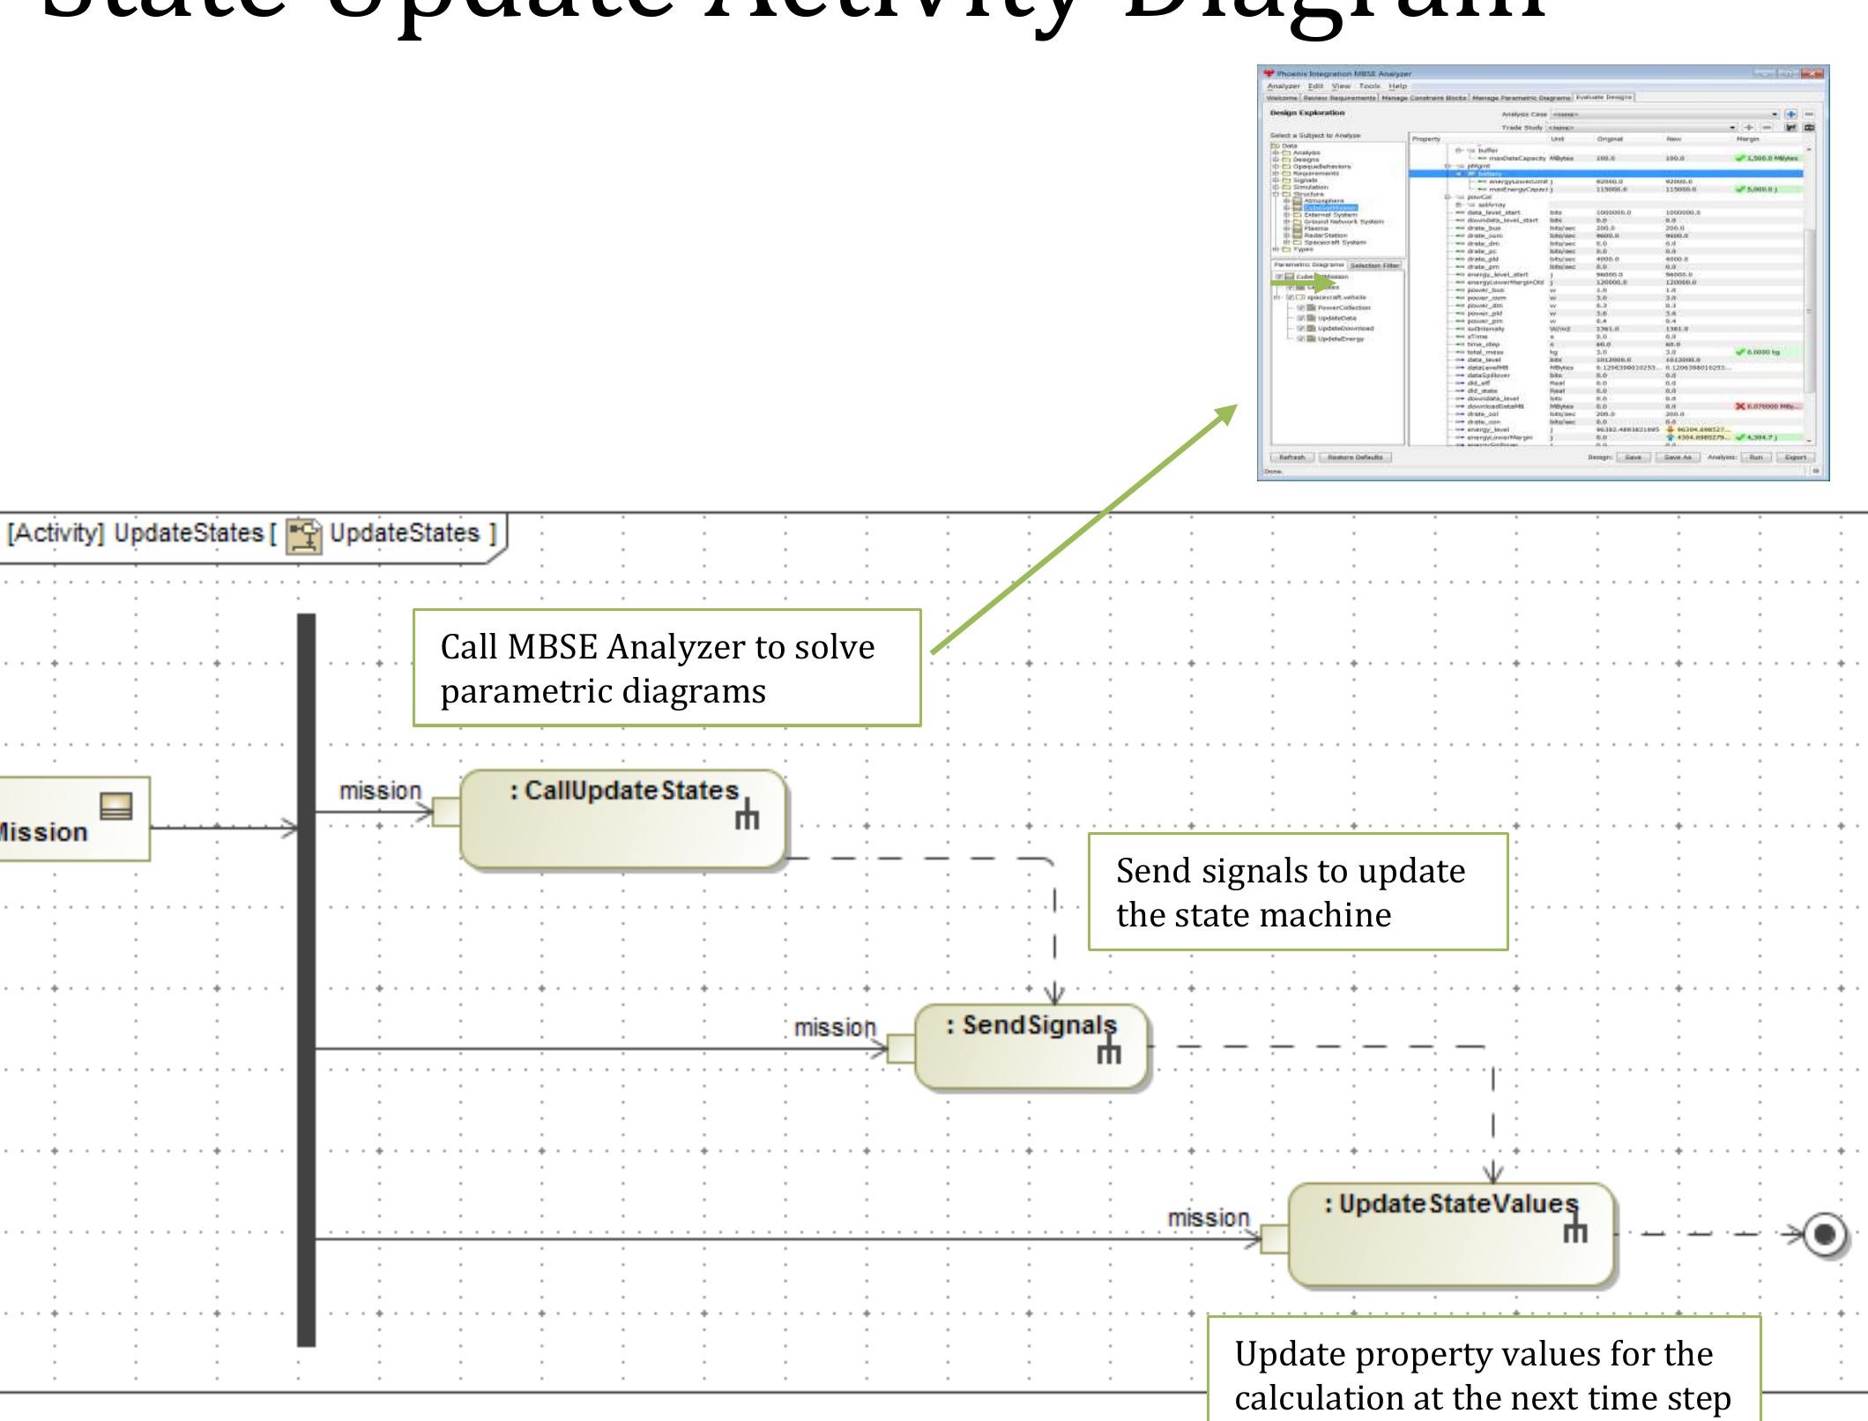Click the rake icon on CallUpdateStates action
The width and height of the screenshot is (1868, 1421).
(748, 816)
